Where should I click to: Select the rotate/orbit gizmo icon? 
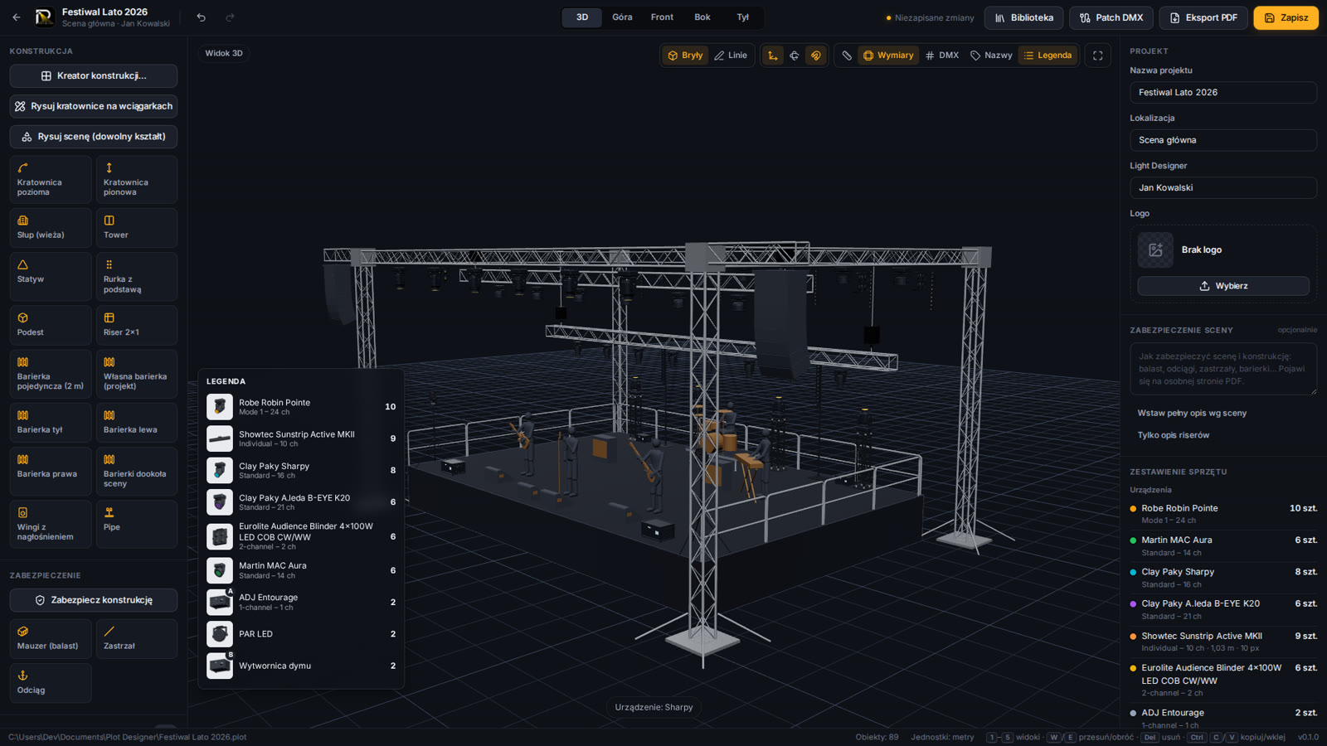click(x=795, y=56)
